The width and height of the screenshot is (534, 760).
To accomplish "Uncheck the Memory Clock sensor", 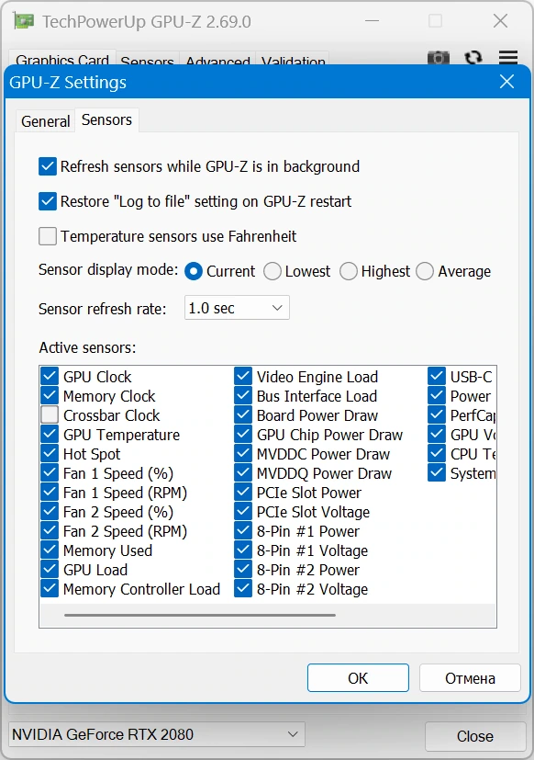I will point(50,395).
